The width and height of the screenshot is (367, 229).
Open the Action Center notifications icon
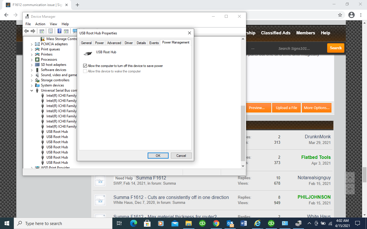click(x=358, y=223)
